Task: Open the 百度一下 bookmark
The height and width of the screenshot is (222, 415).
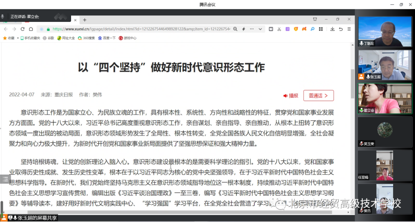Action: 107,38
